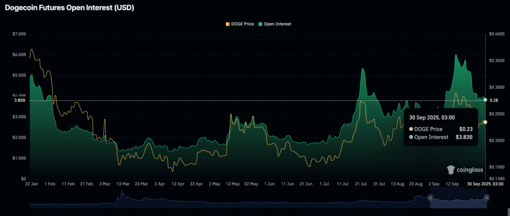Click the 12 May date on x-axis

[x=233, y=184]
